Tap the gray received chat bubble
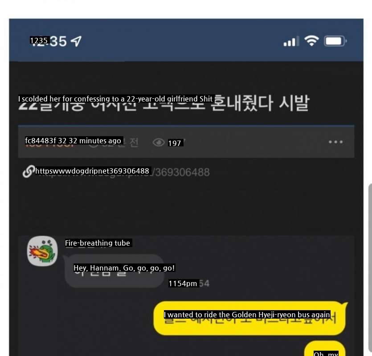Screen dimensions: 372x356 pos(114,271)
